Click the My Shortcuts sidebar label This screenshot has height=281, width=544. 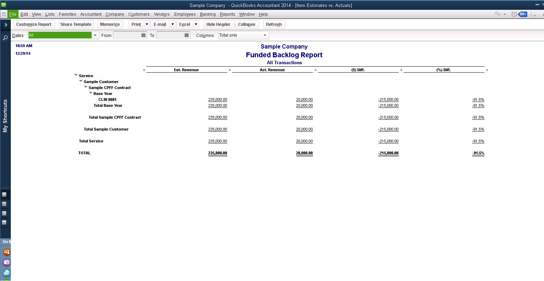(5, 116)
